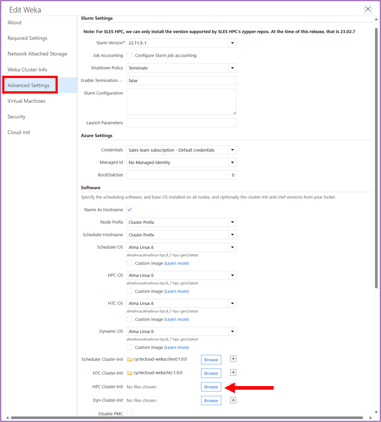Enable Custom image under Scheduler OS

130,263
